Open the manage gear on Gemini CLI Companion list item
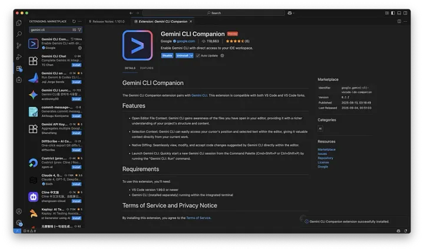This screenshot has width=424, height=251. pos(79,48)
